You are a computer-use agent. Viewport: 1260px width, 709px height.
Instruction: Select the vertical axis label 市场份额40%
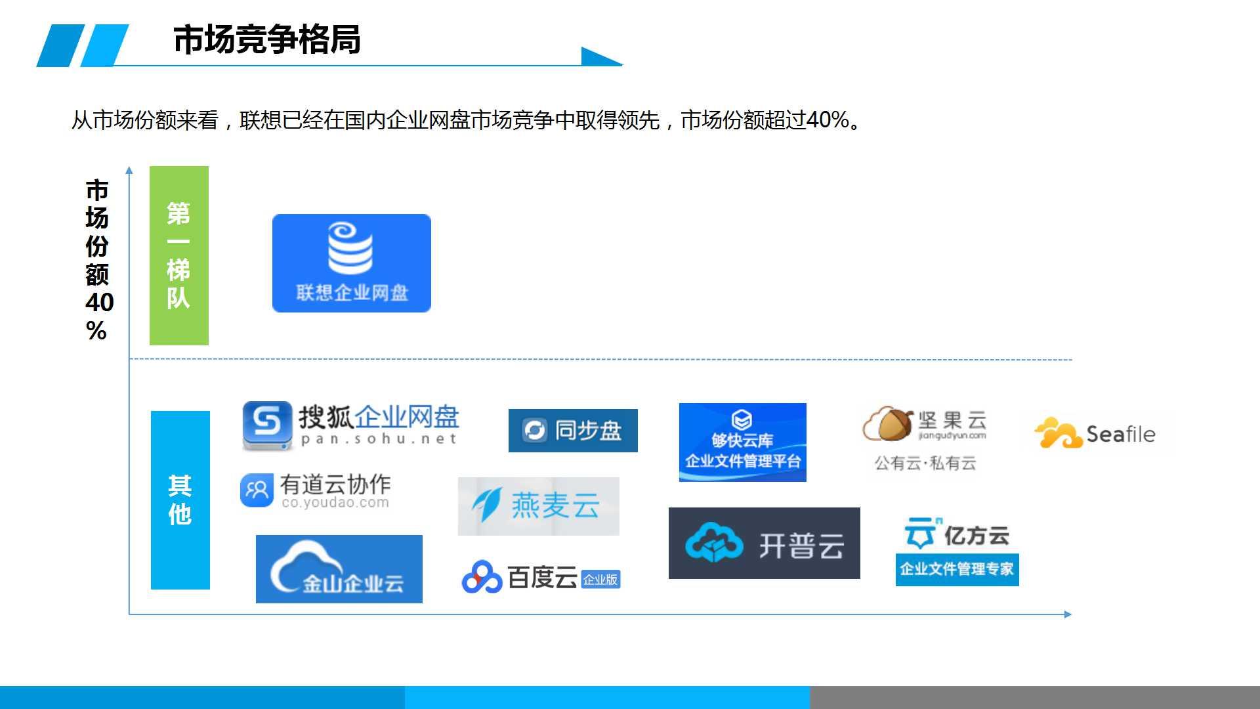[98, 260]
